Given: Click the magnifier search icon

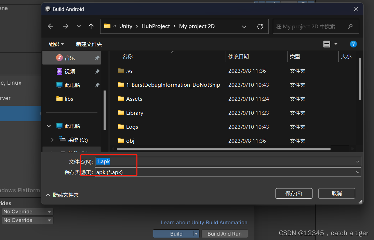Looking at the screenshot, I should [350, 26].
